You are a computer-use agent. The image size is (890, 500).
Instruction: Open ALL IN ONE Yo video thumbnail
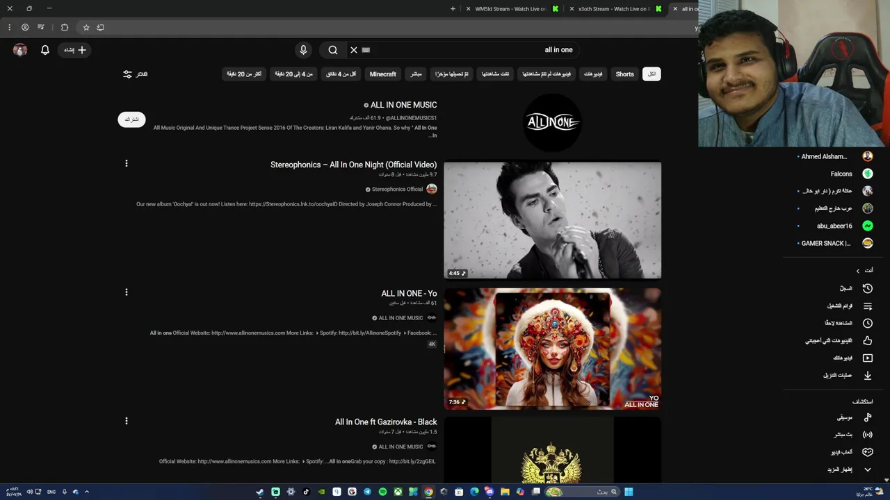tap(553, 349)
